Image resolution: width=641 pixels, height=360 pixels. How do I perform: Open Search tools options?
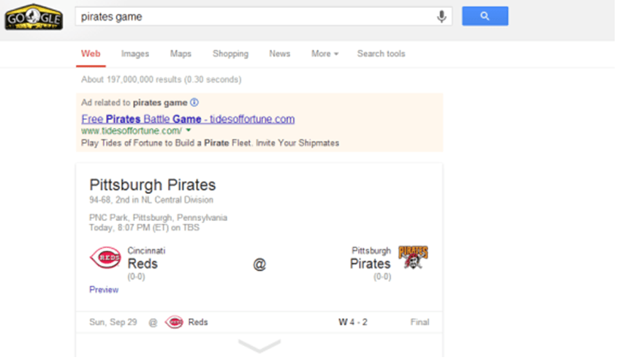pyautogui.click(x=381, y=53)
